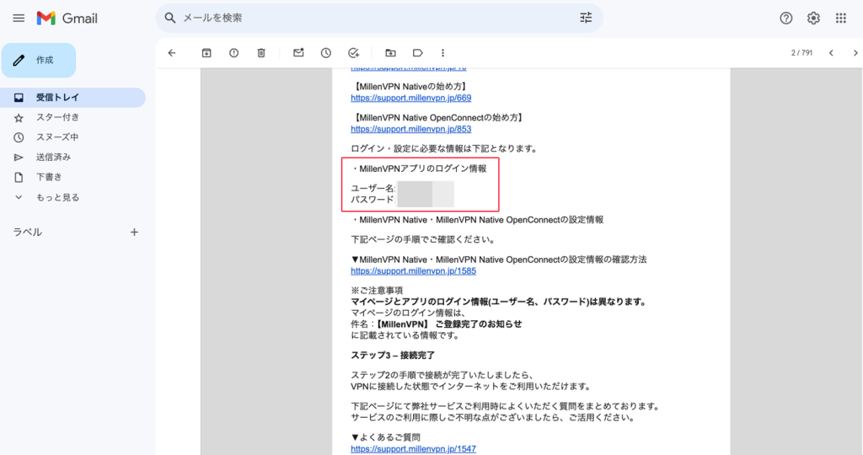Click the 作成 compose button
The width and height of the screenshot is (863, 455).
pyautogui.click(x=39, y=61)
